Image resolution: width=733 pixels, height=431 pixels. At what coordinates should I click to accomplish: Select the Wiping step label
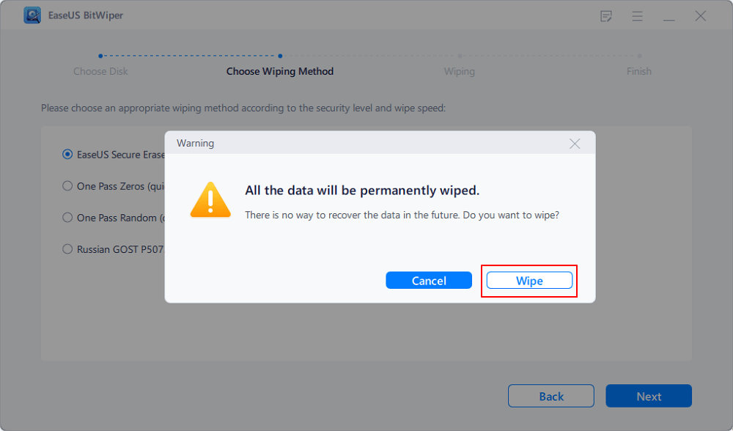460,71
